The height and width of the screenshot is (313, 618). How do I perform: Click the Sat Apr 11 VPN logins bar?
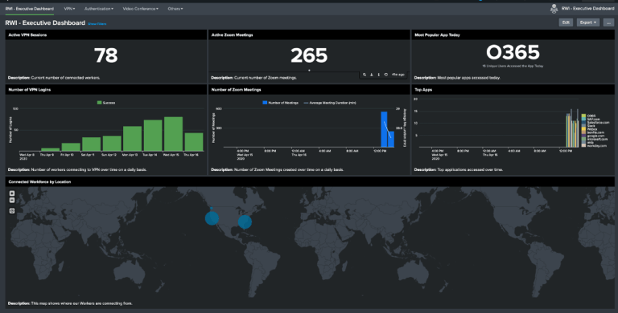pyautogui.click(x=92, y=144)
